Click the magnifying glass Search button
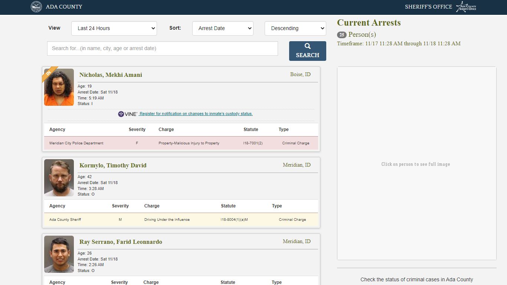This screenshot has width=507, height=285. tap(307, 51)
